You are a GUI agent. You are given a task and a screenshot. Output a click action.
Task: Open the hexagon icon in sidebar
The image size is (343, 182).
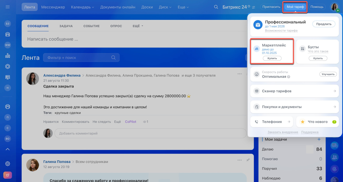(x=8, y=66)
